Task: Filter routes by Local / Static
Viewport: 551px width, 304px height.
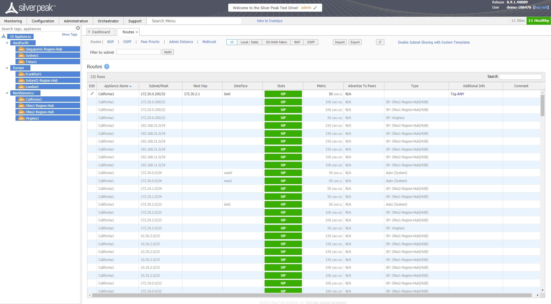Action: tap(250, 42)
